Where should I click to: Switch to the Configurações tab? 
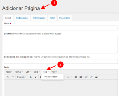click(22, 18)
